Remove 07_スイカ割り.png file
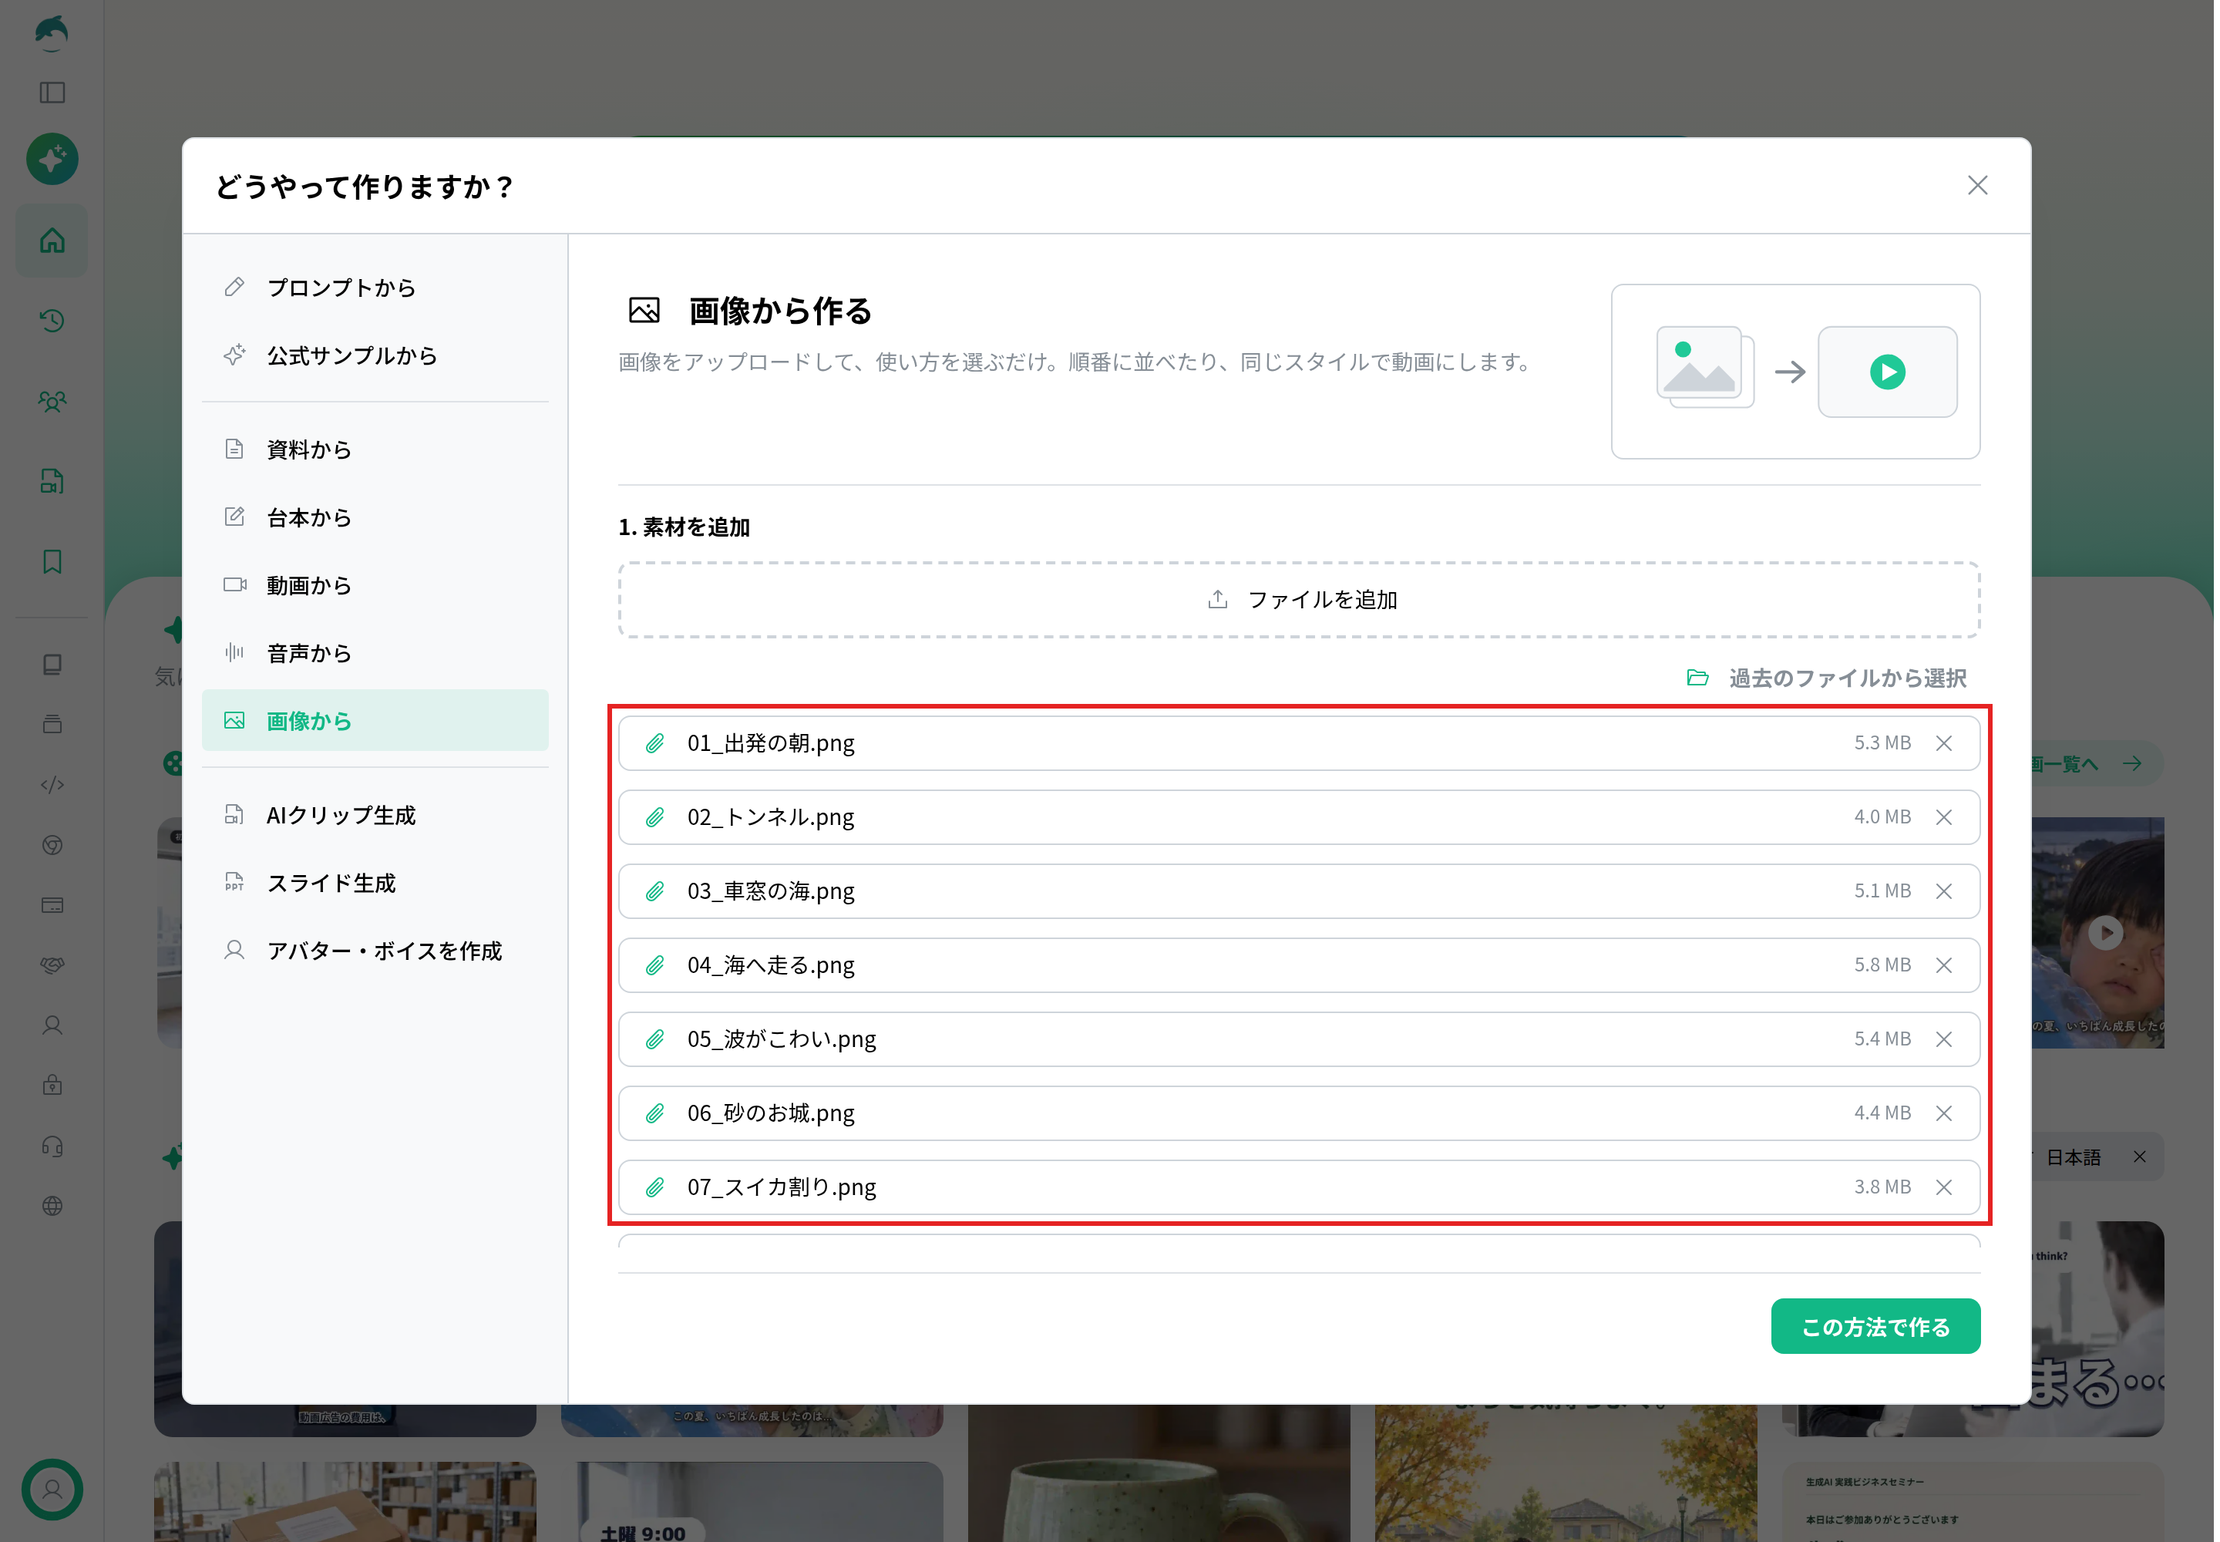Viewport: 2220px width, 1542px height. pos(1944,1187)
